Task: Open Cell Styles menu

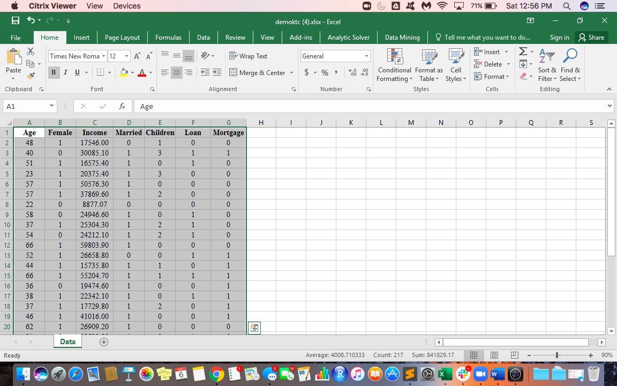Action: [456, 65]
